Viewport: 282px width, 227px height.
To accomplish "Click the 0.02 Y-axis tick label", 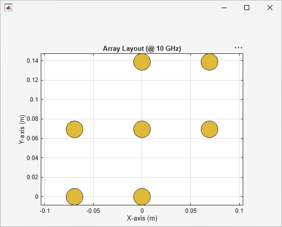I will click(x=32, y=177).
